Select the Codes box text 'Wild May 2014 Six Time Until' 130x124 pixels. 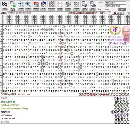tap(19, 13)
